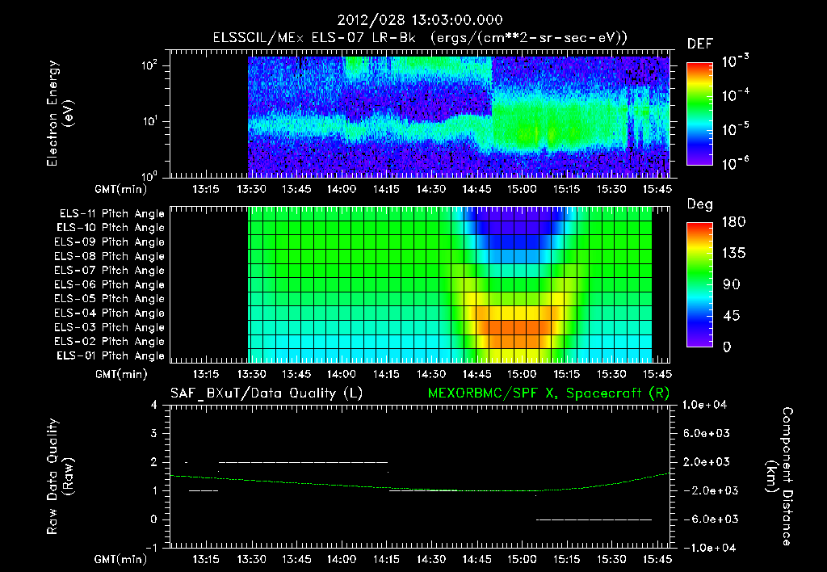The image size is (827, 572).
Task: Click the 10^2 energy tick label
Action: coord(149,65)
